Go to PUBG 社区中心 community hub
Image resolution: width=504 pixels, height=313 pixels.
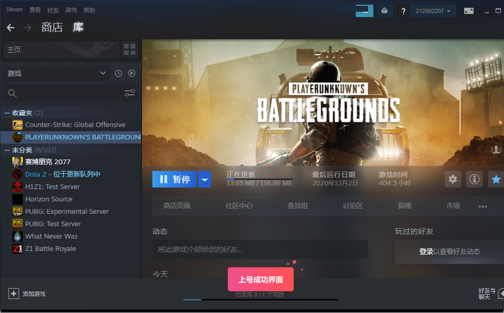(x=238, y=206)
